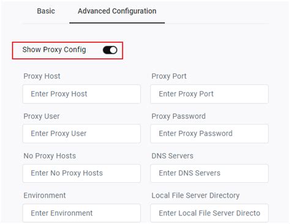This screenshot has height=224, width=290.
Task: Toggle the Show Proxy Config switch
Action: tap(110, 50)
